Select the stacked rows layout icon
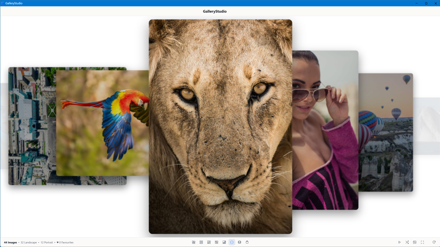The height and width of the screenshot is (247, 440). (x=216, y=242)
